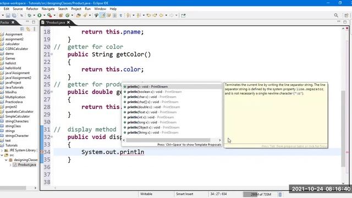Click the Next Annotation icon
Image resolution: width=352 pixels, height=198 pixels.
coord(128,15)
